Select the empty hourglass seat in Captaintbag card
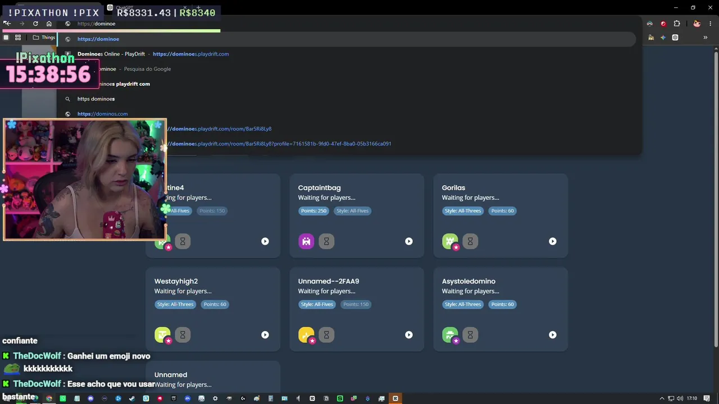719x404 pixels. pos(326,241)
